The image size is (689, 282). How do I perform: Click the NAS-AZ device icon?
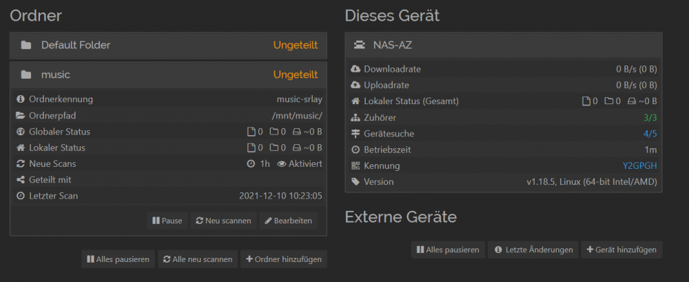pos(360,45)
